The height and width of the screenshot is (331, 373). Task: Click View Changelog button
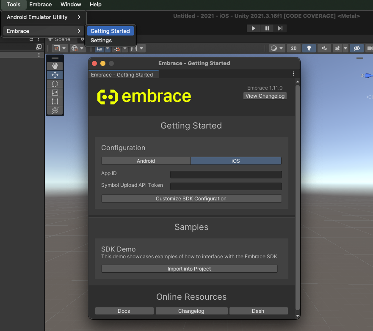tap(265, 96)
